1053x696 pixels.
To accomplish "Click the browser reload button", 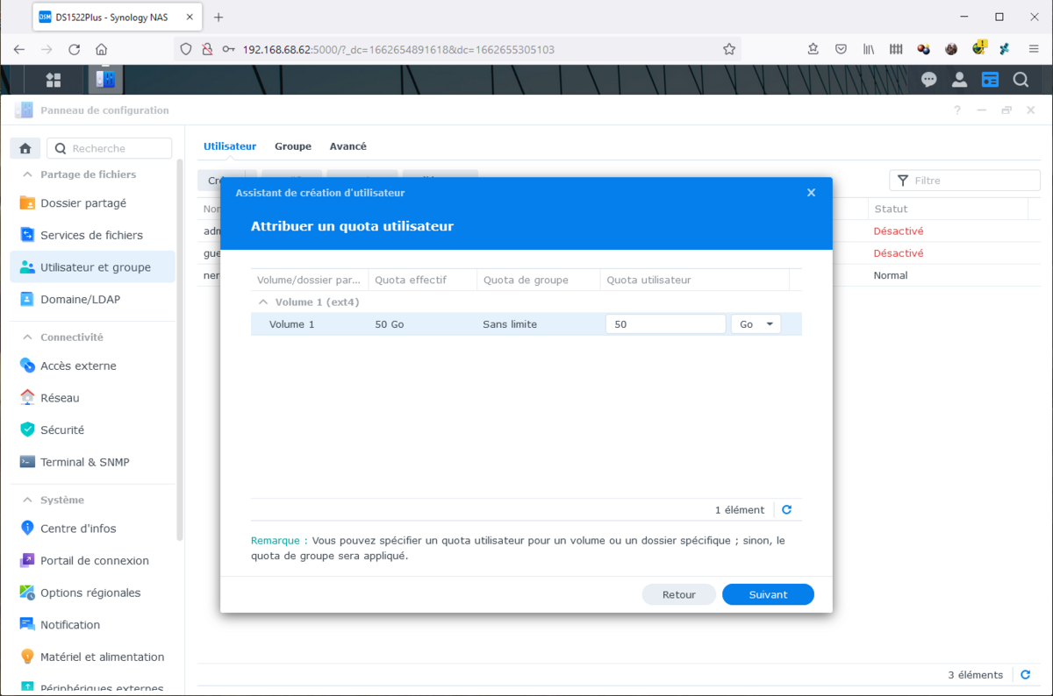I will [x=74, y=49].
